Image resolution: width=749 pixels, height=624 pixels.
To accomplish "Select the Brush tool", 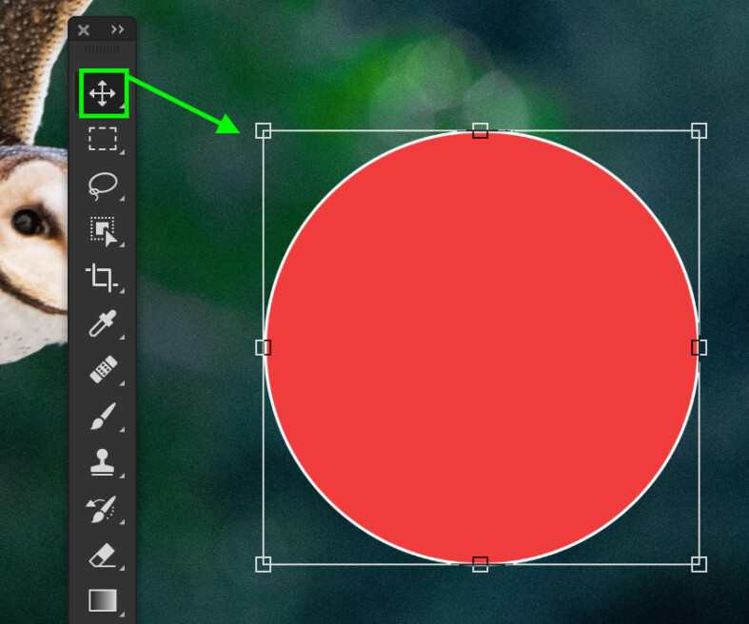I will point(102,417).
